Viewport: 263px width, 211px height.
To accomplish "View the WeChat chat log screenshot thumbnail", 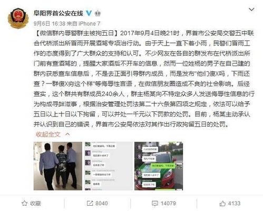I will pyautogui.click(x=108, y=166).
